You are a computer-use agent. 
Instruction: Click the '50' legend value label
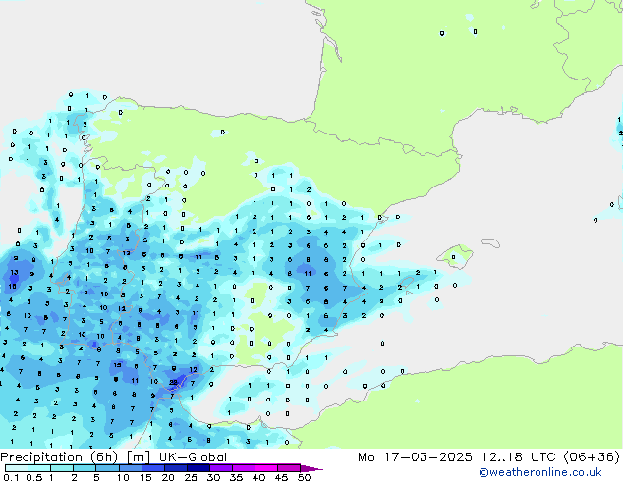coord(304,477)
